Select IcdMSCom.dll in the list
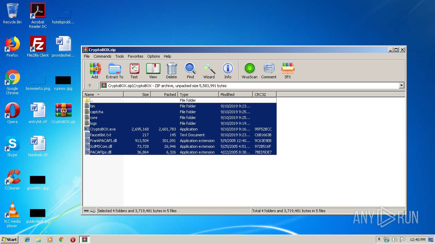This screenshot has width=435, height=244. pos(179,146)
